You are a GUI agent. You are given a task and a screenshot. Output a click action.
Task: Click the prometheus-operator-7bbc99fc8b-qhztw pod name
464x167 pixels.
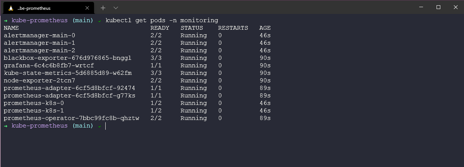[71, 118]
